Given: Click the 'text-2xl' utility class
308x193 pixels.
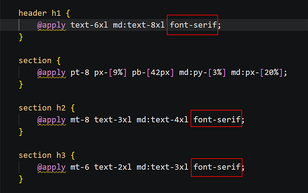Looking at the screenshot, I should click(x=113, y=167).
